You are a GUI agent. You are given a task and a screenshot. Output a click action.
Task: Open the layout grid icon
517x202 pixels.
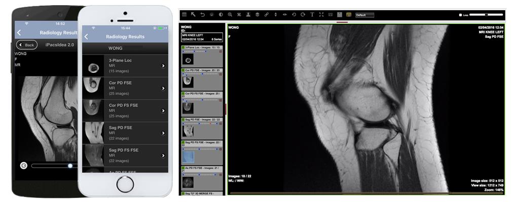pos(184,15)
